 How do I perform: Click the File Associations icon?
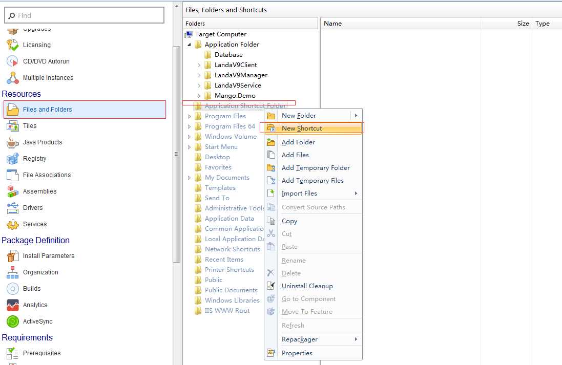[12, 175]
